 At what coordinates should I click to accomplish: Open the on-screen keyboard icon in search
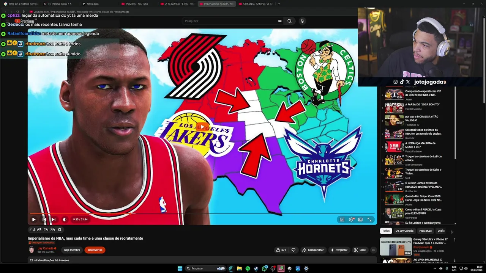(x=280, y=21)
